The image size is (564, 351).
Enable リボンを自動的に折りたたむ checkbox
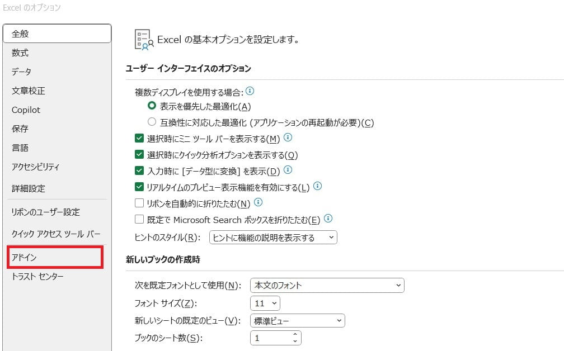pyautogui.click(x=139, y=203)
